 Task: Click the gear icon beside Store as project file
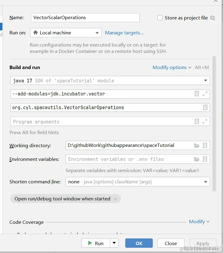click(x=213, y=18)
